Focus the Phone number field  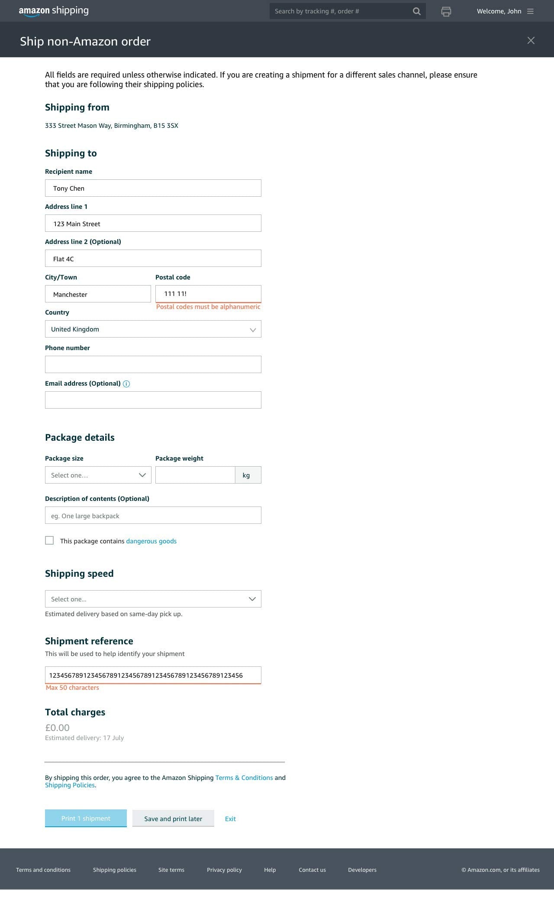[x=153, y=364]
